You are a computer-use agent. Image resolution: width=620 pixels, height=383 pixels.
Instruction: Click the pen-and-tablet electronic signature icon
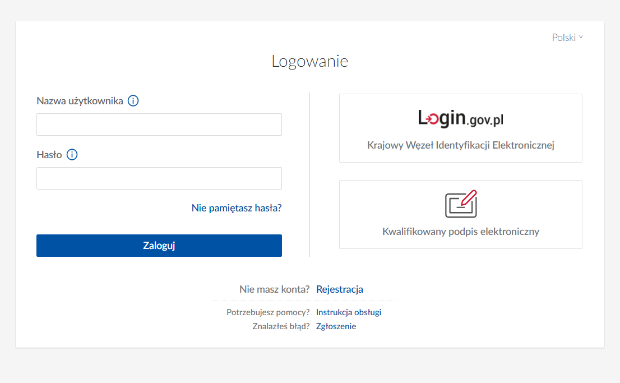pos(461,204)
